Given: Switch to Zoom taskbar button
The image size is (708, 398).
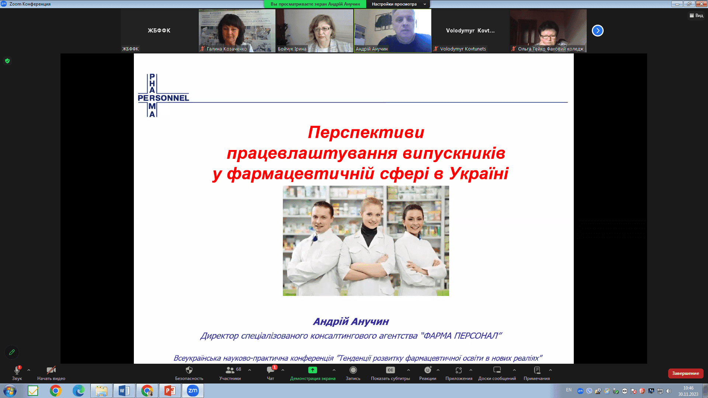Looking at the screenshot, I should click(193, 391).
